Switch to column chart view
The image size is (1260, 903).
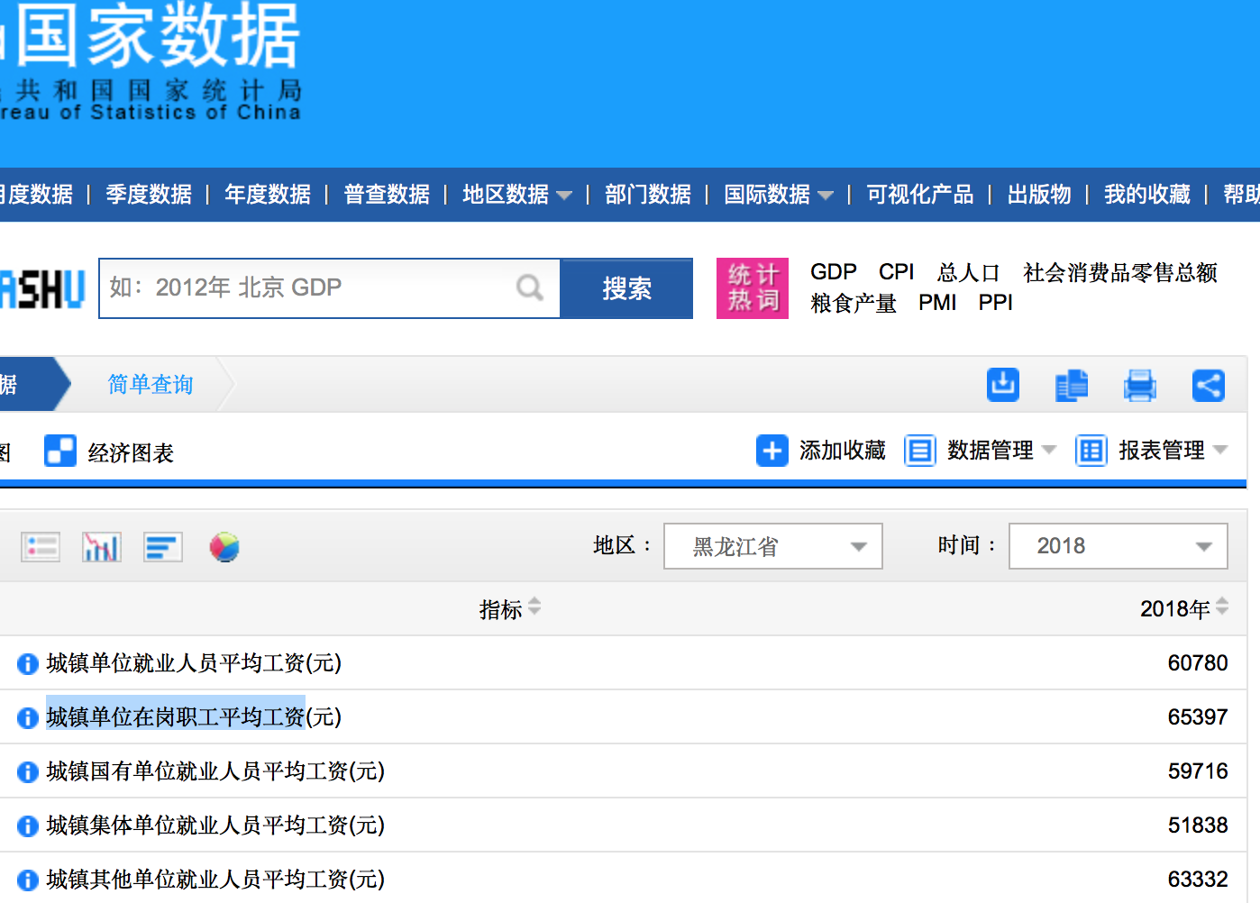click(101, 547)
